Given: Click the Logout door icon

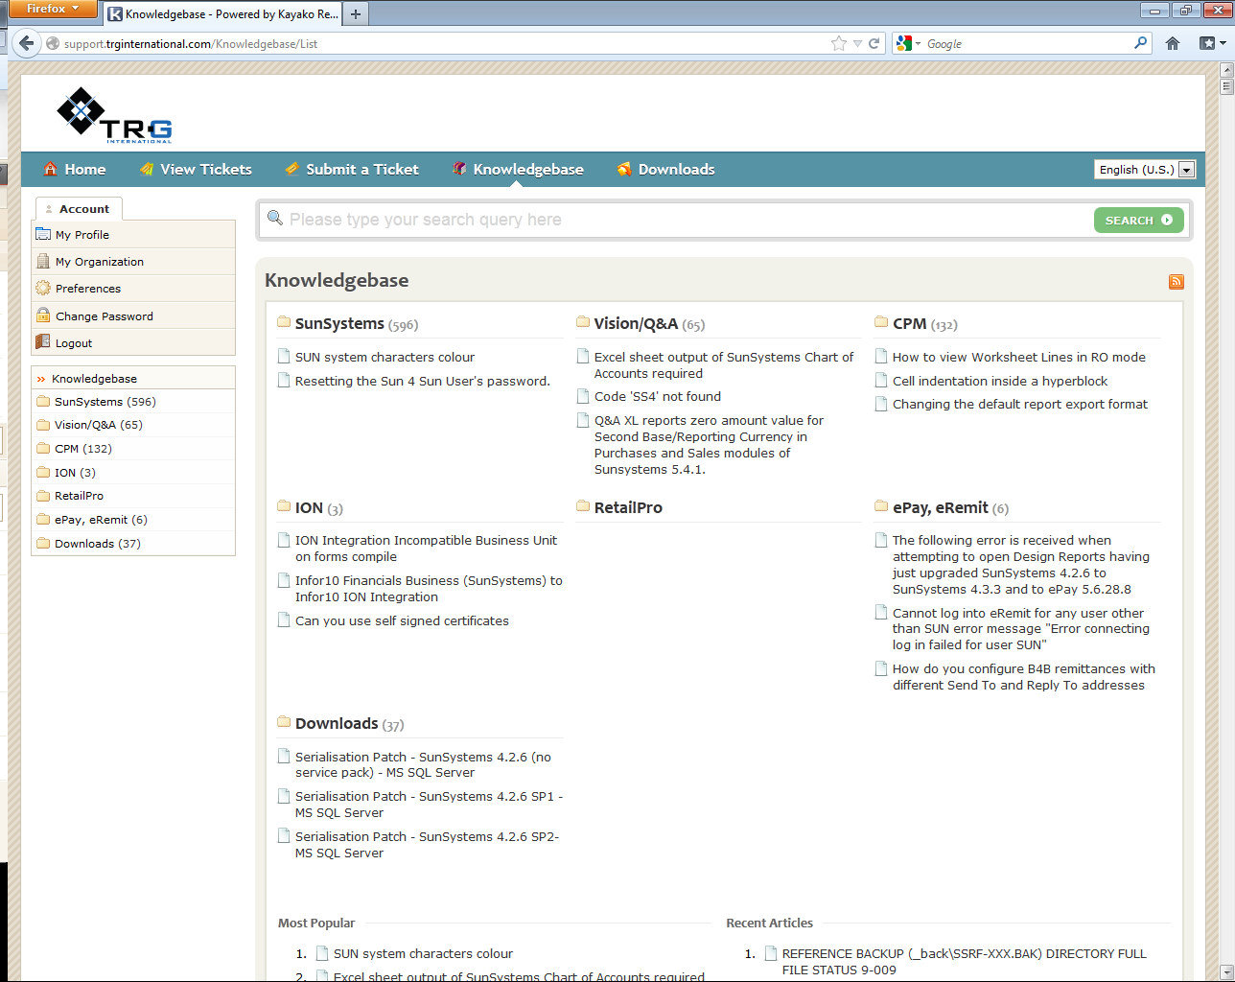Looking at the screenshot, I should tap(43, 342).
